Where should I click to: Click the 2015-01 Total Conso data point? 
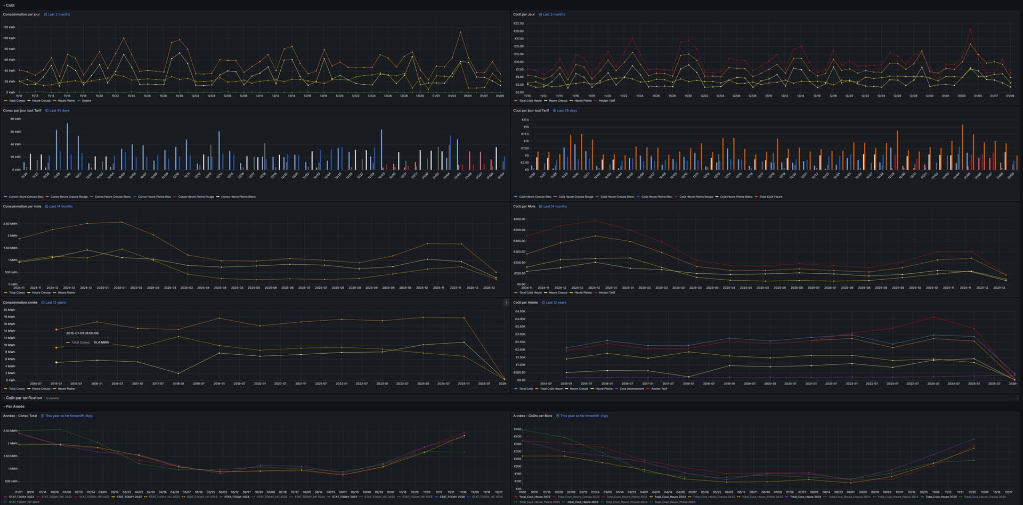[x=56, y=330]
